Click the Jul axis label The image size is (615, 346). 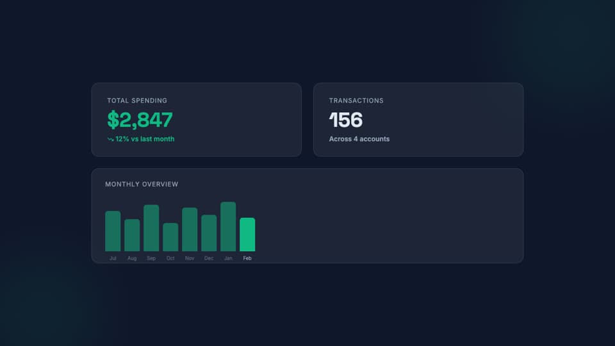point(113,258)
